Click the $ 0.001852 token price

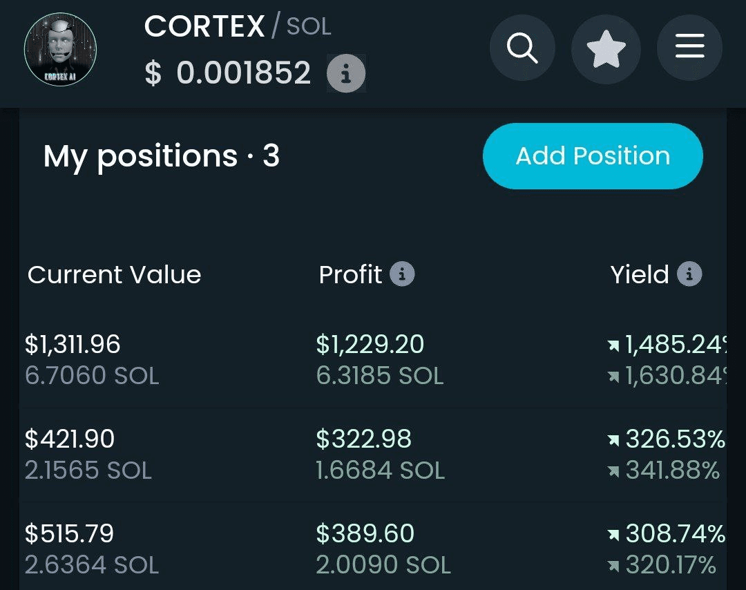227,73
